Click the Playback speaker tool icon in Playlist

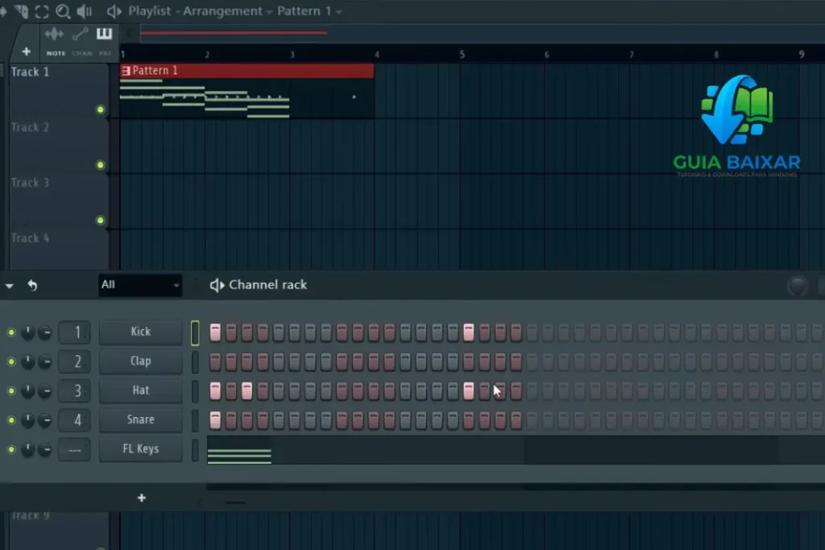(84, 11)
